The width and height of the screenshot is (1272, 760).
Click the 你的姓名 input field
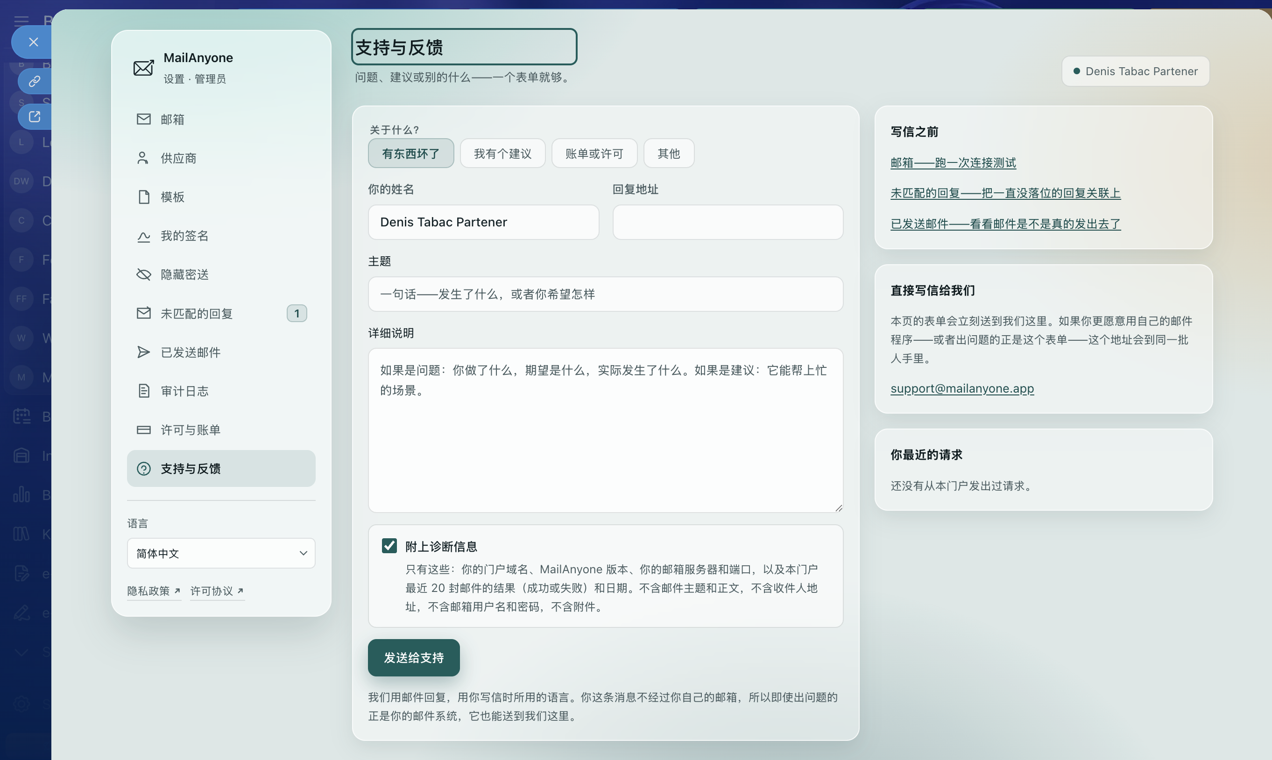[x=484, y=222]
